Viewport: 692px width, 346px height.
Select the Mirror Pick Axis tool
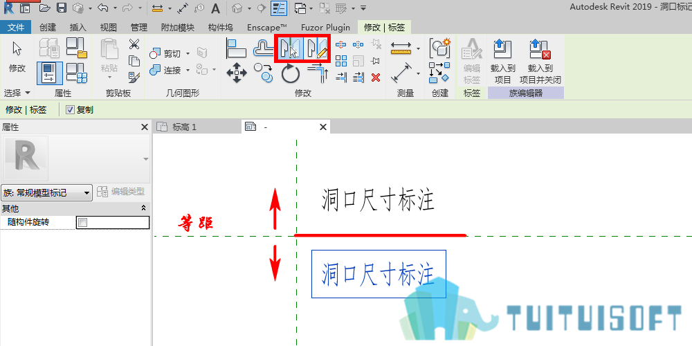289,48
